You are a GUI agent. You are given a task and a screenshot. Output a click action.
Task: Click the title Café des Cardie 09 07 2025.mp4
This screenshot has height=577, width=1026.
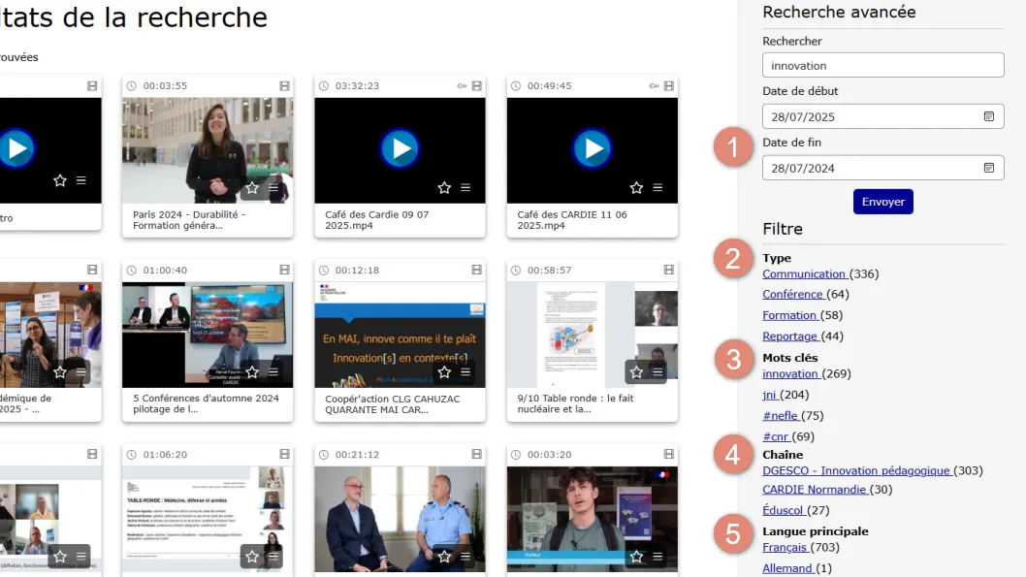click(x=377, y=220)
